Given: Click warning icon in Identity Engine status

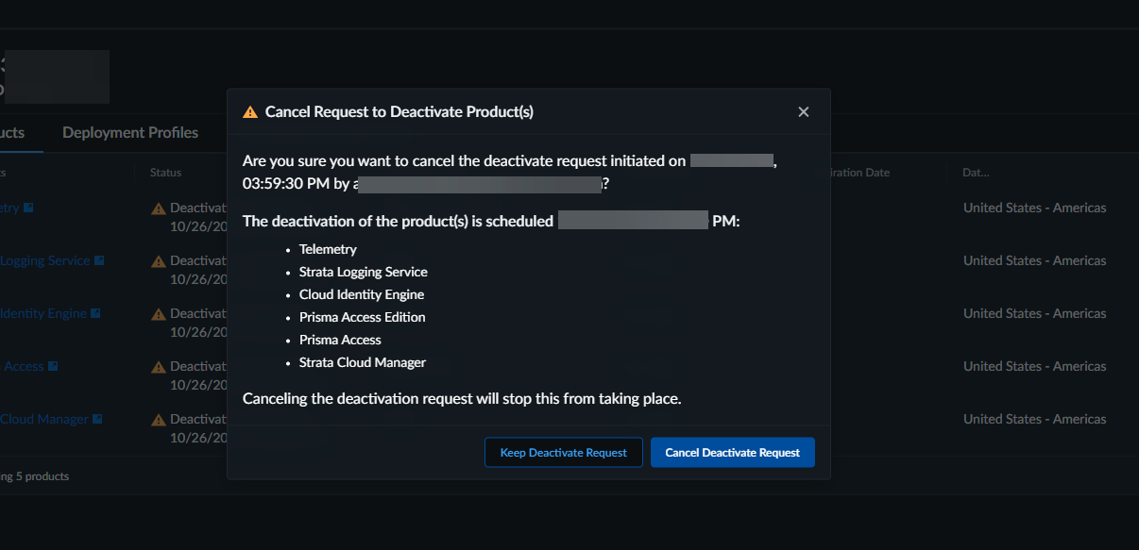Looking at the screenshot, I should coord(159,314).
